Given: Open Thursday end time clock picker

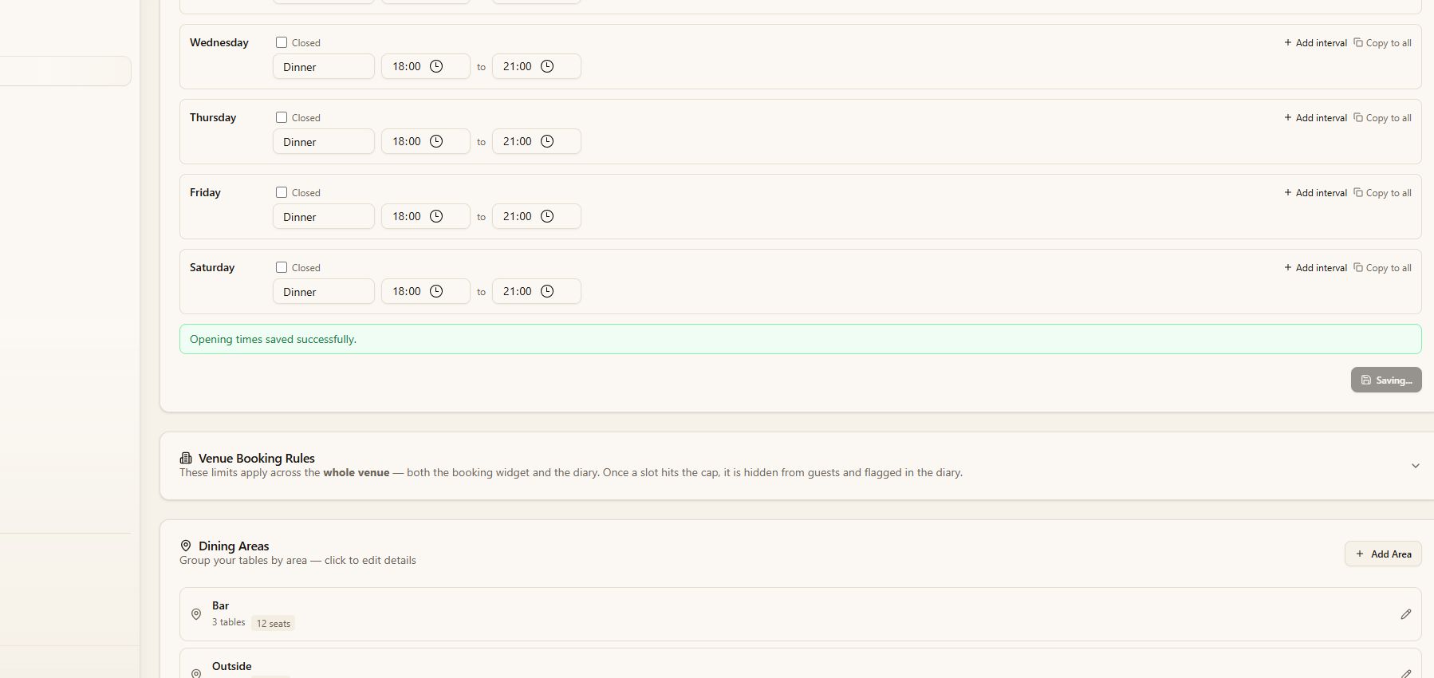Looking at the screenshot, I should click(x=547, y=141).
